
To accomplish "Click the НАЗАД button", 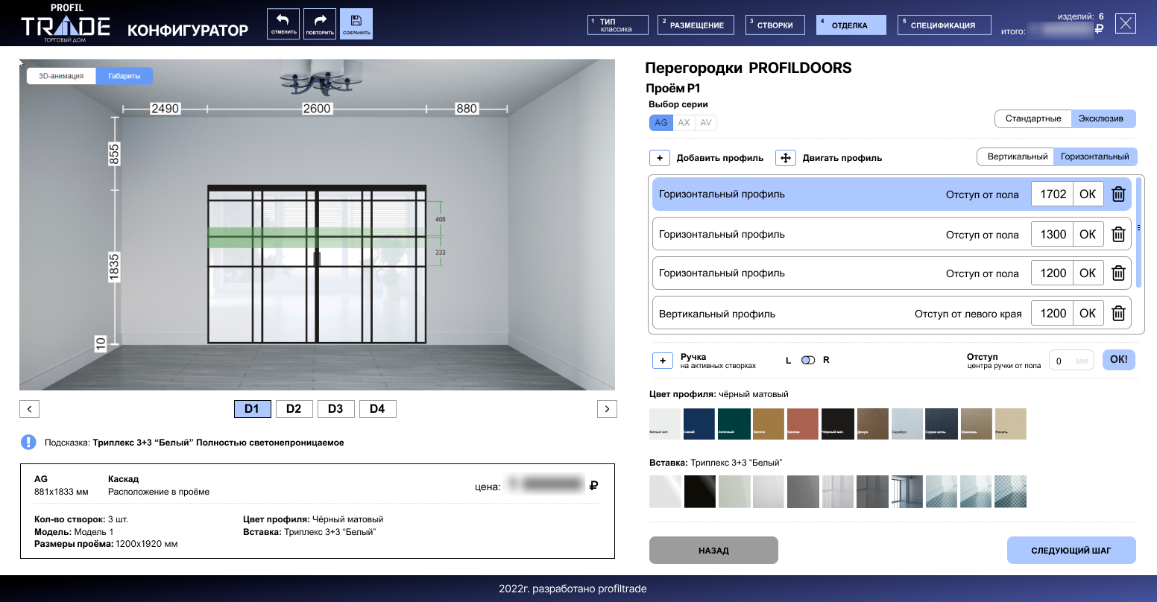I will coord(713,551).
